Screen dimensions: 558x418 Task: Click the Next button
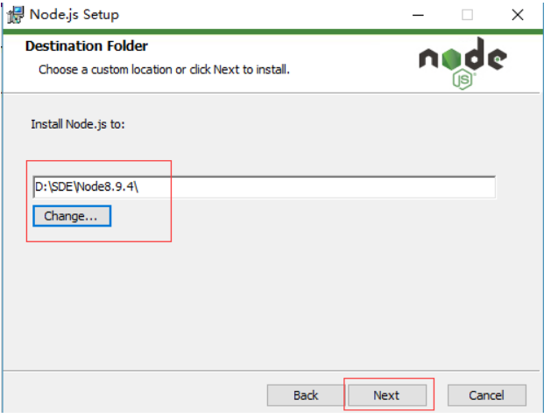(387, 395)
